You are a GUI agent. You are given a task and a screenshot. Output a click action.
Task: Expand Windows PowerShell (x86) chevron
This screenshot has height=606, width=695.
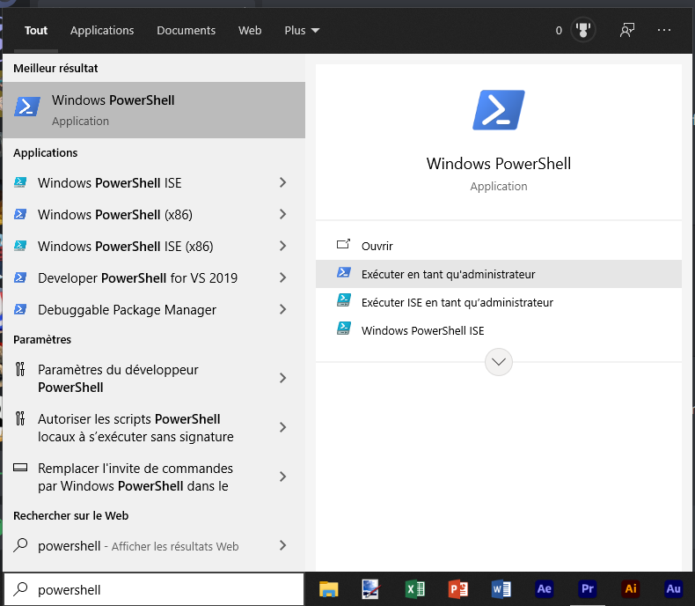(x=282, y=215)
